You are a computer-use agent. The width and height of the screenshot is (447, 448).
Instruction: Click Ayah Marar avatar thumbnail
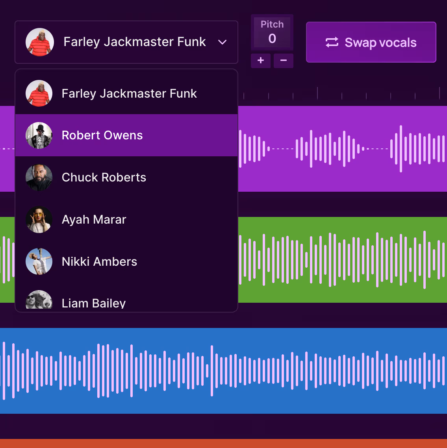tap(39, 219)
